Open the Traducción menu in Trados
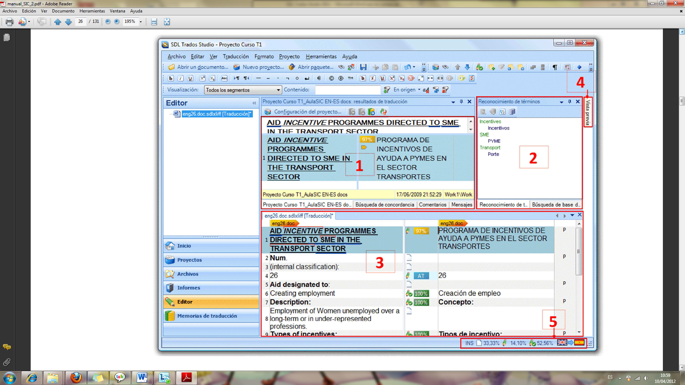This screenshot has height=385, width=685. pos(236,56)
